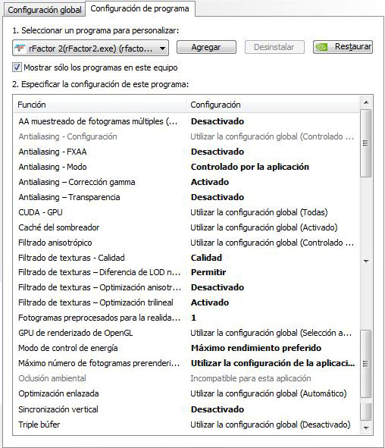This screenshot has height=448, width=385.
Task: Click the scroll up arrow at list top
Action: (x=366, y=102)
